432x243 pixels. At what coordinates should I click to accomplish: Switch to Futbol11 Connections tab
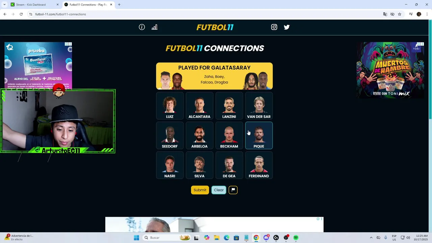[x=88, y=5]
